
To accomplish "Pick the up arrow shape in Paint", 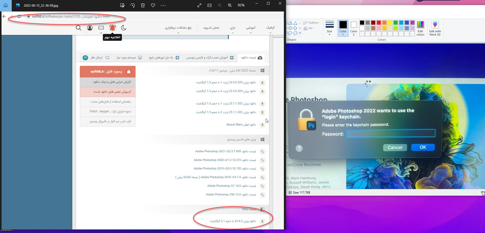I will tap(295, 28).
